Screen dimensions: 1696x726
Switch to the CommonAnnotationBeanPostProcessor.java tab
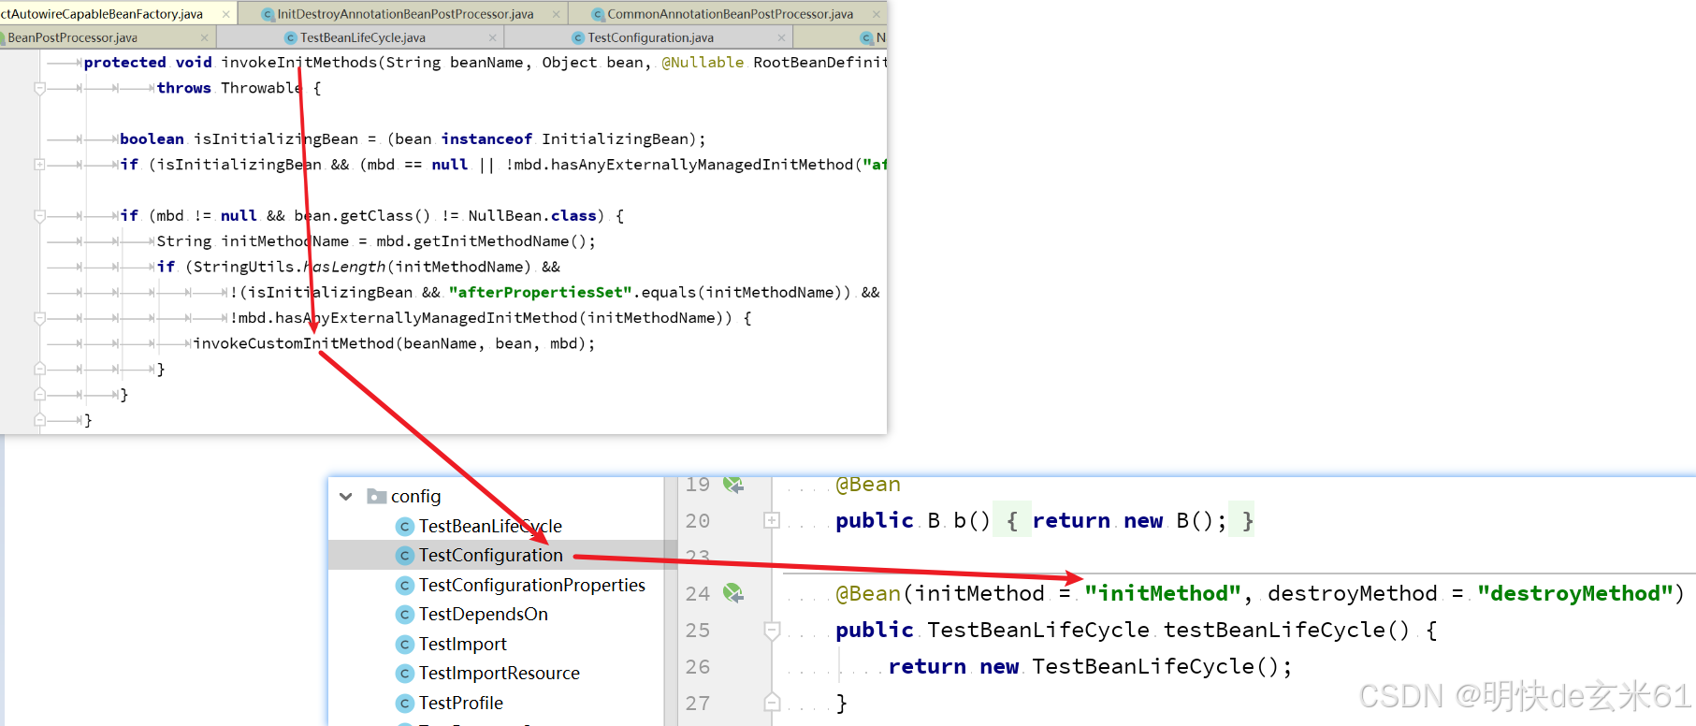point(730,14)
